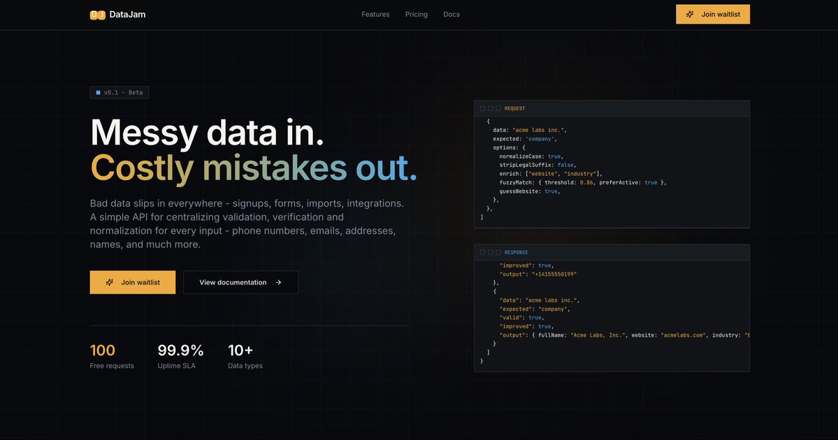Click the RESPONSE panel title
Viewport: 838px width, 440px height.
(x=516, y=252)
